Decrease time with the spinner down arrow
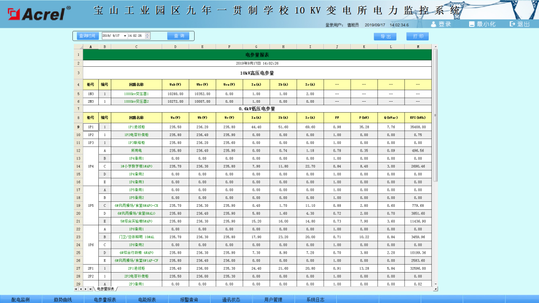The image size is (539, 303). click(x=147, y=37)
